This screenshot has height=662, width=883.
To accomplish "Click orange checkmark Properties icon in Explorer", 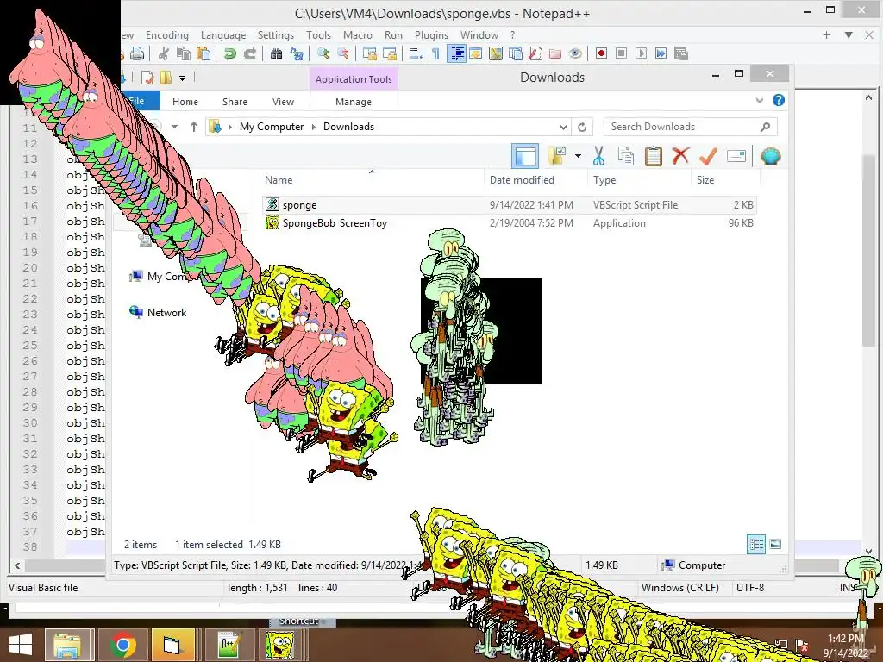I will (708, 156).
